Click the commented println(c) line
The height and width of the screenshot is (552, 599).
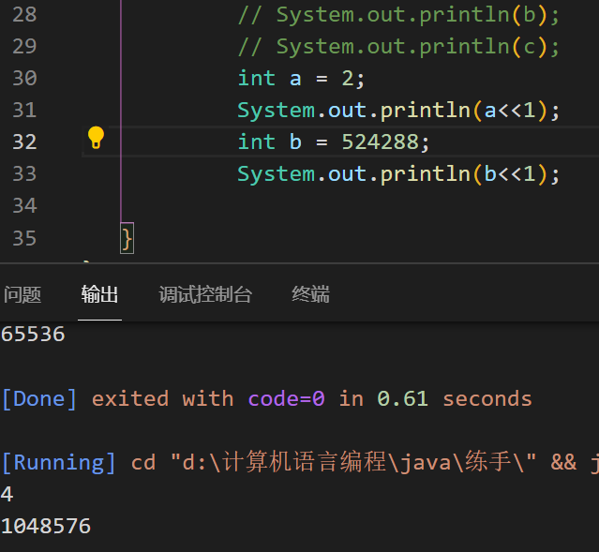pyautogui.click(x=397, y=47)
